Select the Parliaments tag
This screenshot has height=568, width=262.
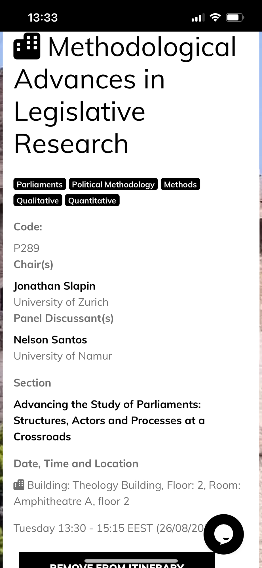[39, 184]
